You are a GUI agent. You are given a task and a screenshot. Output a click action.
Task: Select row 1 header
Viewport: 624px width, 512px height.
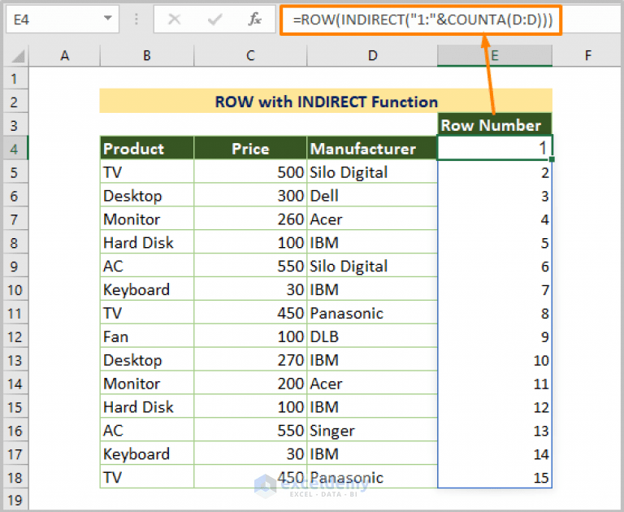coord(15,79)
